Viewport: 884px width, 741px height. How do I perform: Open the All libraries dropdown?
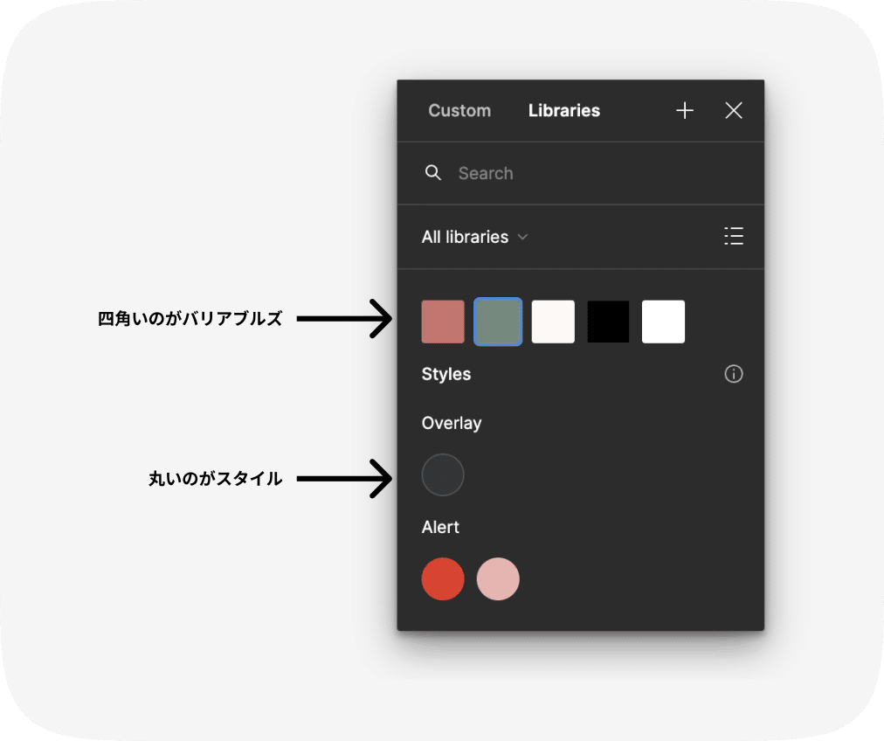474,237
